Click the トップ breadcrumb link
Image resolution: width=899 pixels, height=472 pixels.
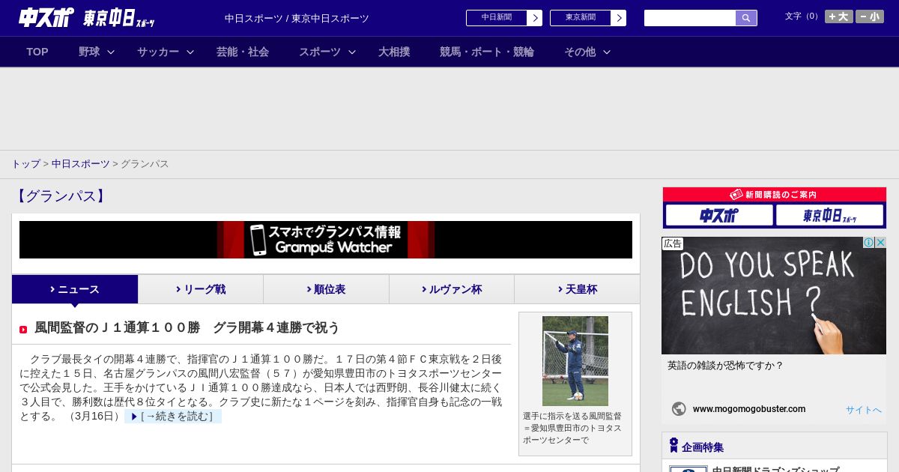tap(25, 164)
